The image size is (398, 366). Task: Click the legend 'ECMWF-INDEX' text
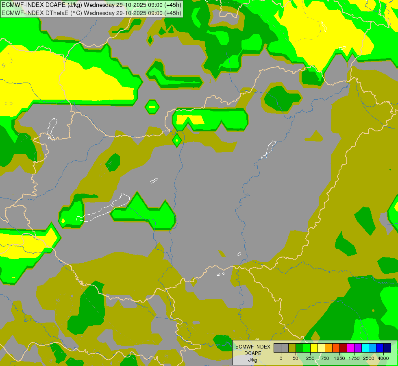253,347
